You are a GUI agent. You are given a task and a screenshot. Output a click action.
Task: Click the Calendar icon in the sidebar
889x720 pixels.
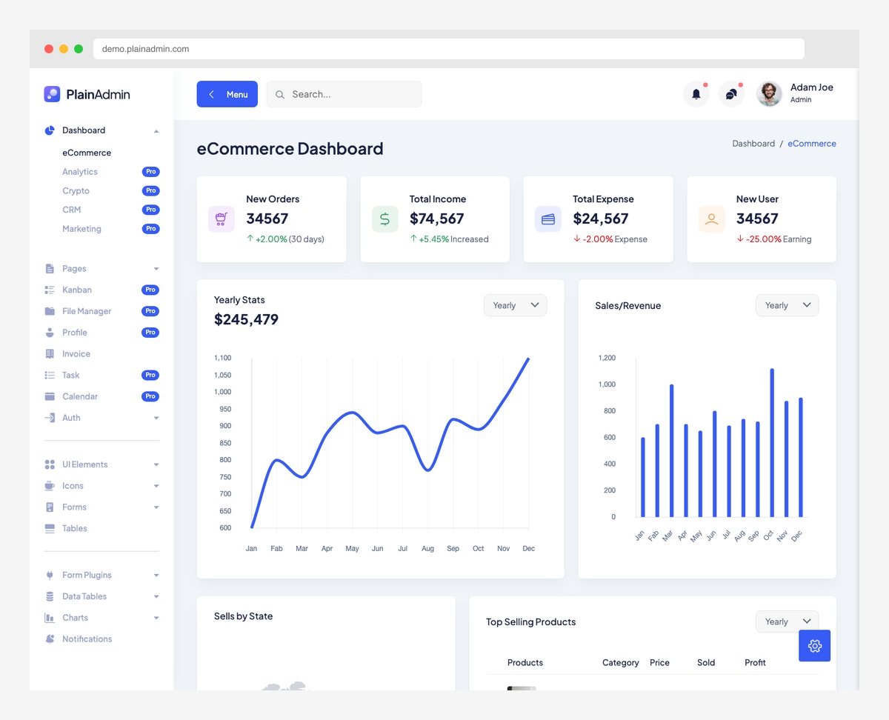click(50, 396)
